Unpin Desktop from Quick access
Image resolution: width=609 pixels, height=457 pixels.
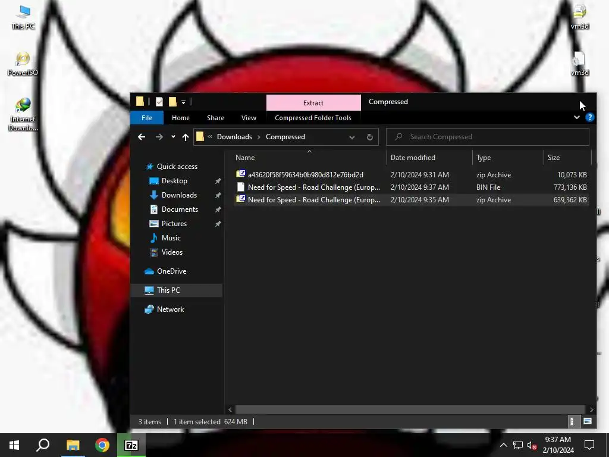click(218, 181)
